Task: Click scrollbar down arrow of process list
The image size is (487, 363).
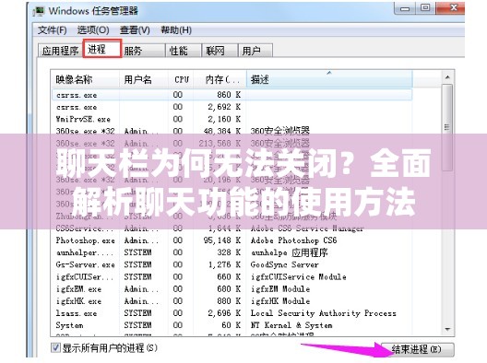Action: coord(447,329)
